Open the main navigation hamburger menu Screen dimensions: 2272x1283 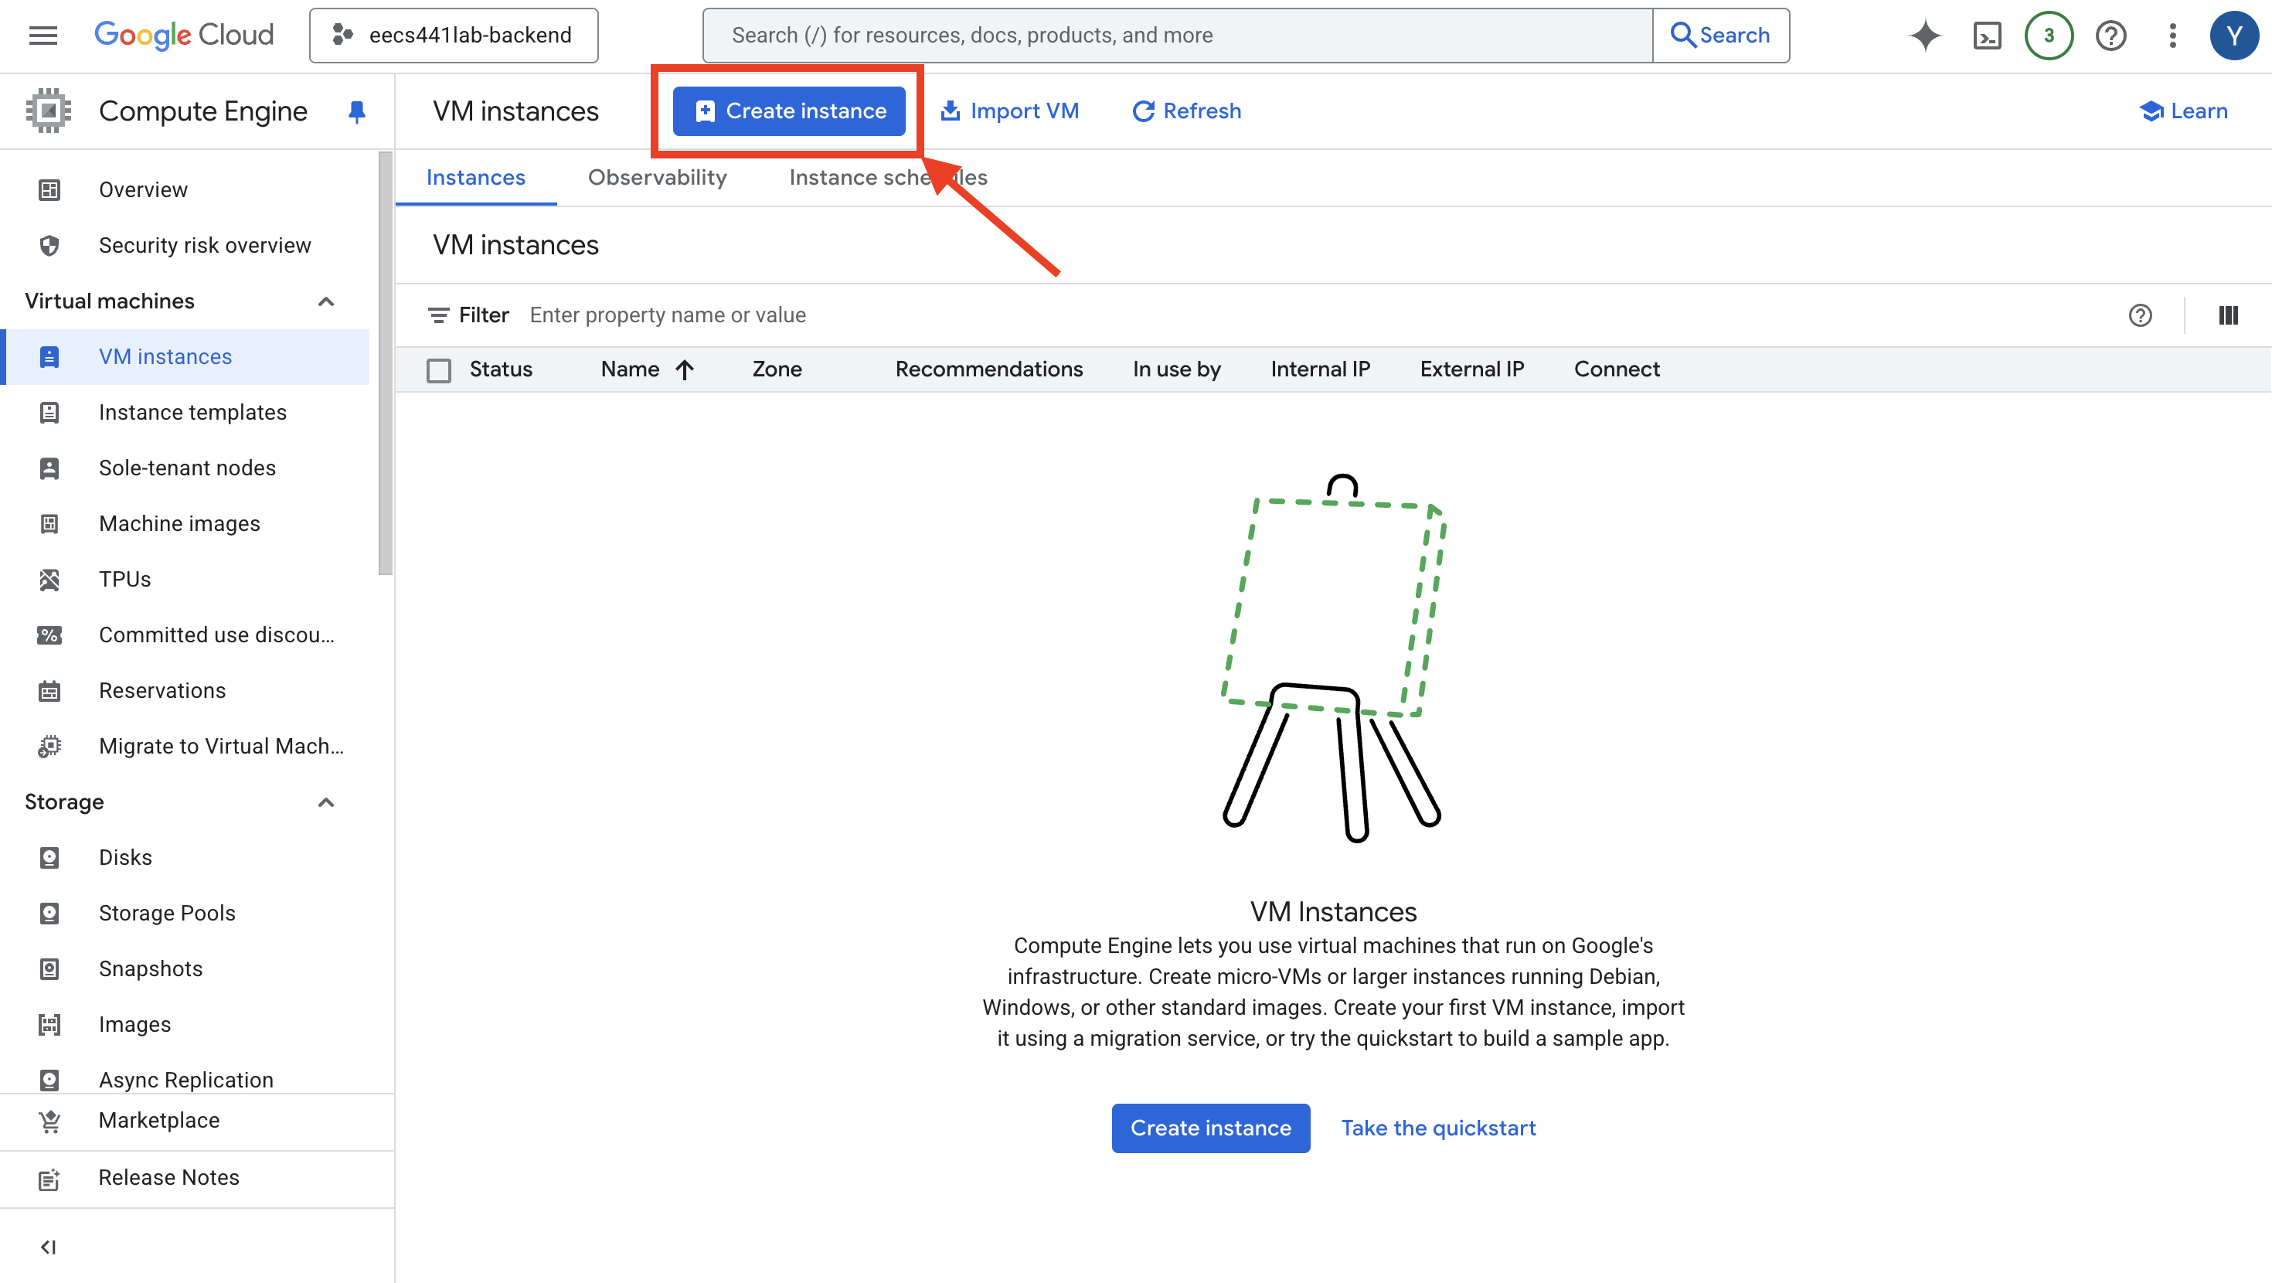pyautogui.click(x=43, y=36)
